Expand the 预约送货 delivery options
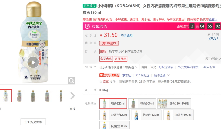The width and height of the screenshot is (221, 129). (162, 75)
